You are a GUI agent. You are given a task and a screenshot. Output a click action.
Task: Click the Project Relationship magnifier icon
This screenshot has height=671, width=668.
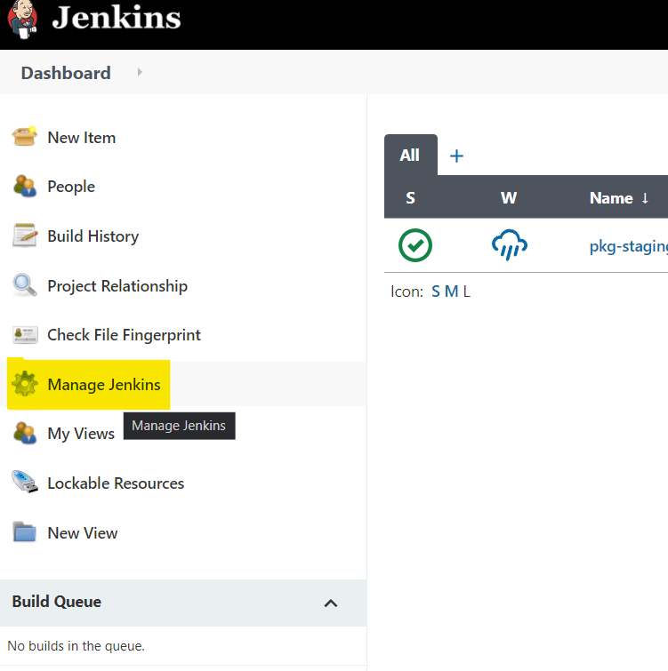point(24,285)
